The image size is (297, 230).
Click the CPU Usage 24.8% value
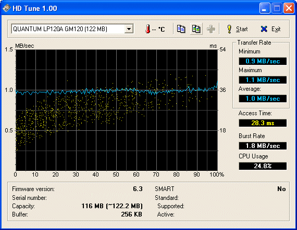pos(263,166)
